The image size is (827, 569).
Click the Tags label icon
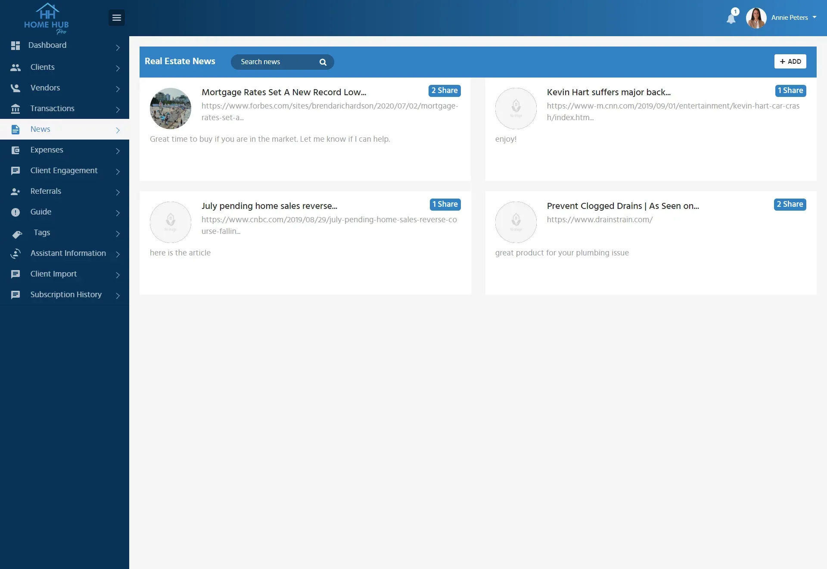click(x=17, y=234)
